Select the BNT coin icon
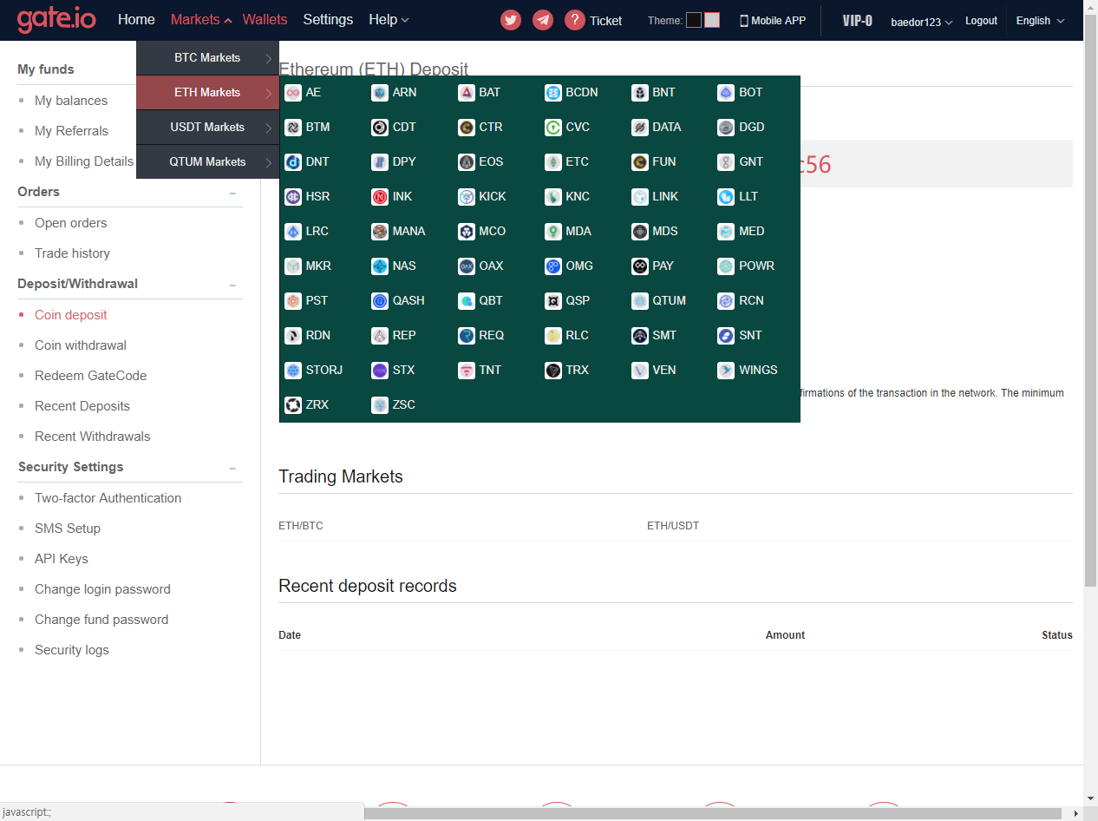 (640, 93)
